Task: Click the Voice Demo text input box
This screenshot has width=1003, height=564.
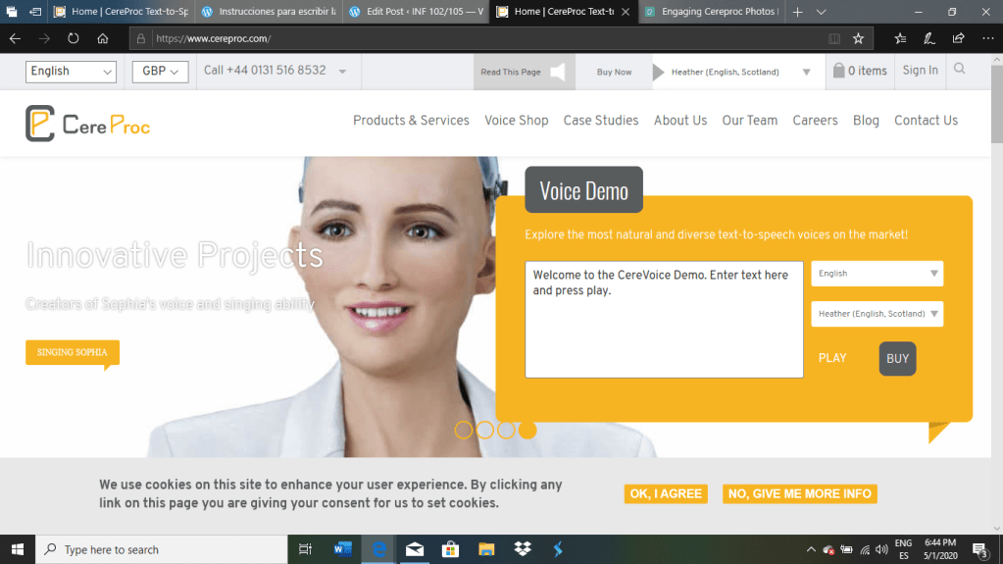Action: pyautogui.click(x=664, y=319)
